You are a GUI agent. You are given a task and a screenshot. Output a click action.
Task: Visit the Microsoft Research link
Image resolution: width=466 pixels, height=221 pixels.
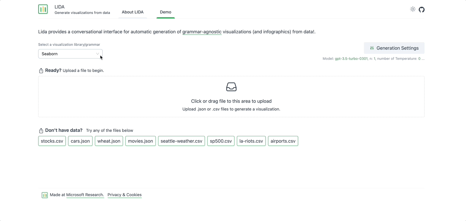[x=85, y=195]
